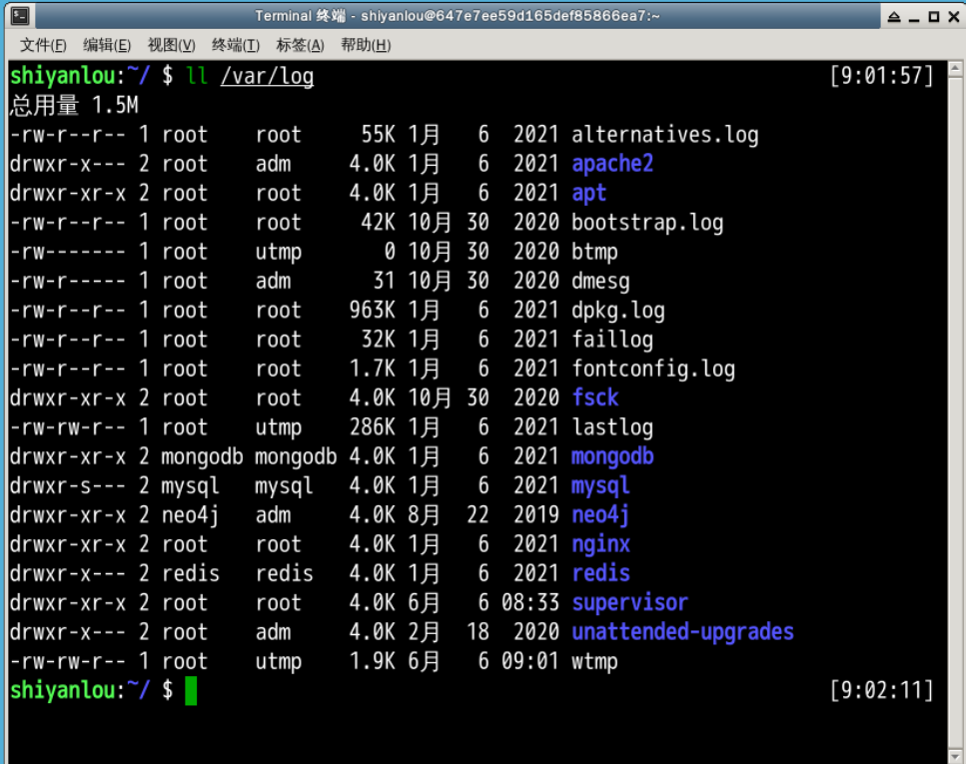Select the mongodb directory name
This screenshot has width=966, height=764.
tap(611, 456)
